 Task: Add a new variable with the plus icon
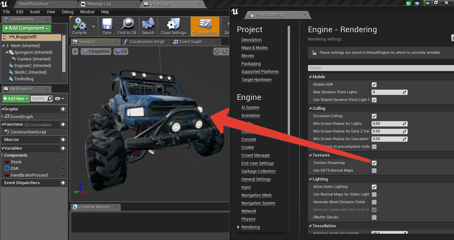click(x=63, y=148)
